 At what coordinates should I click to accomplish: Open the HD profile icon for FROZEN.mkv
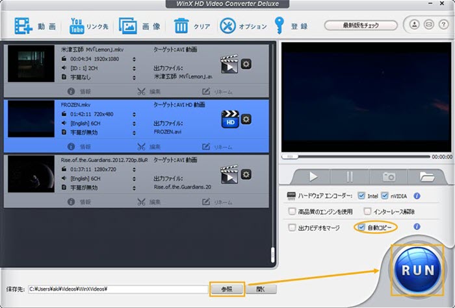click(230, 119)
